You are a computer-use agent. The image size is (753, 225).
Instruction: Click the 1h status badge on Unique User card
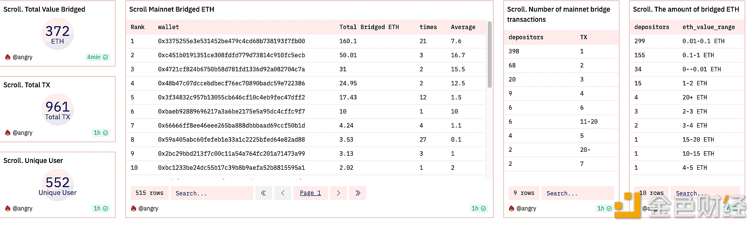coord(101,209)
